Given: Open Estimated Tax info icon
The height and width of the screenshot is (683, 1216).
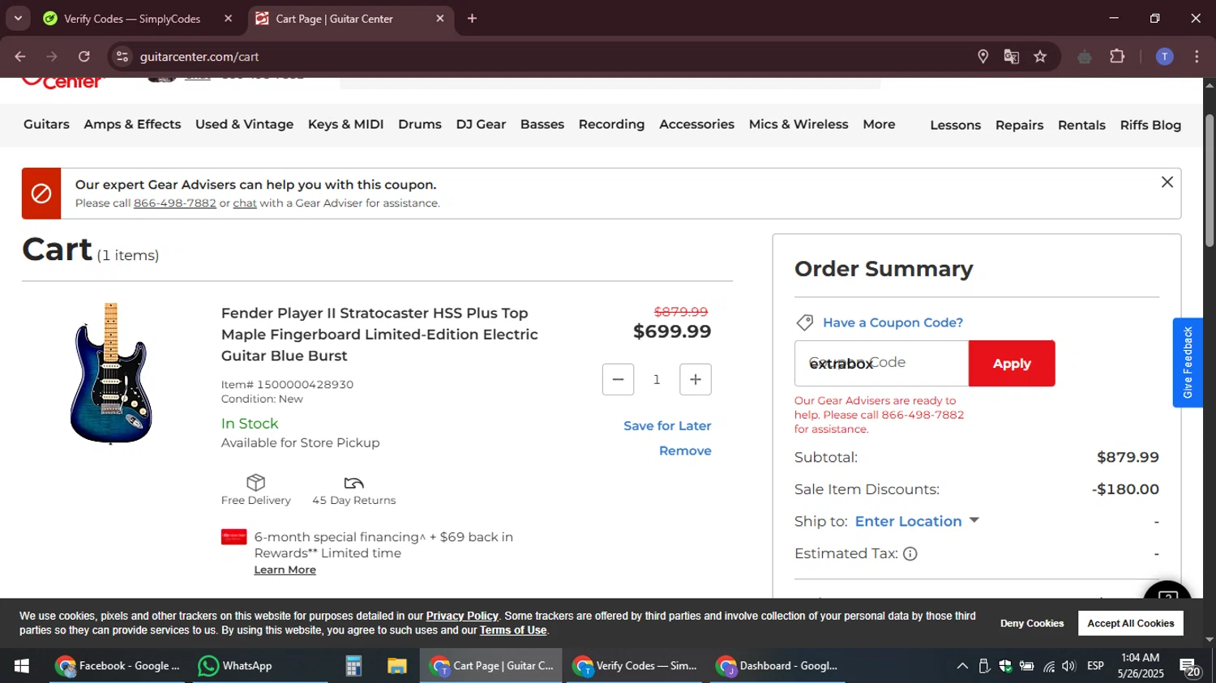Looking at the screenshot, I should coord(910,554).
